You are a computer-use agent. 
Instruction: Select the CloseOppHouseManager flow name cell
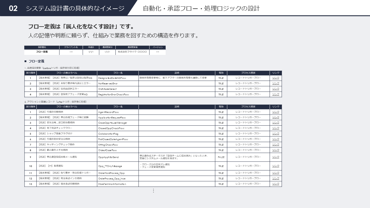pos(112,123)
